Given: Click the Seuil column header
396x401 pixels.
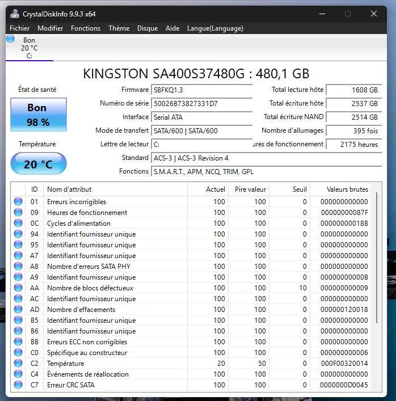Looking at the screenshot, I should point(289,189).
